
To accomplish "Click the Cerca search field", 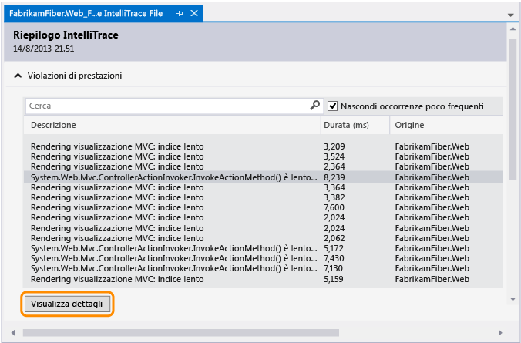I will point(173,106).
